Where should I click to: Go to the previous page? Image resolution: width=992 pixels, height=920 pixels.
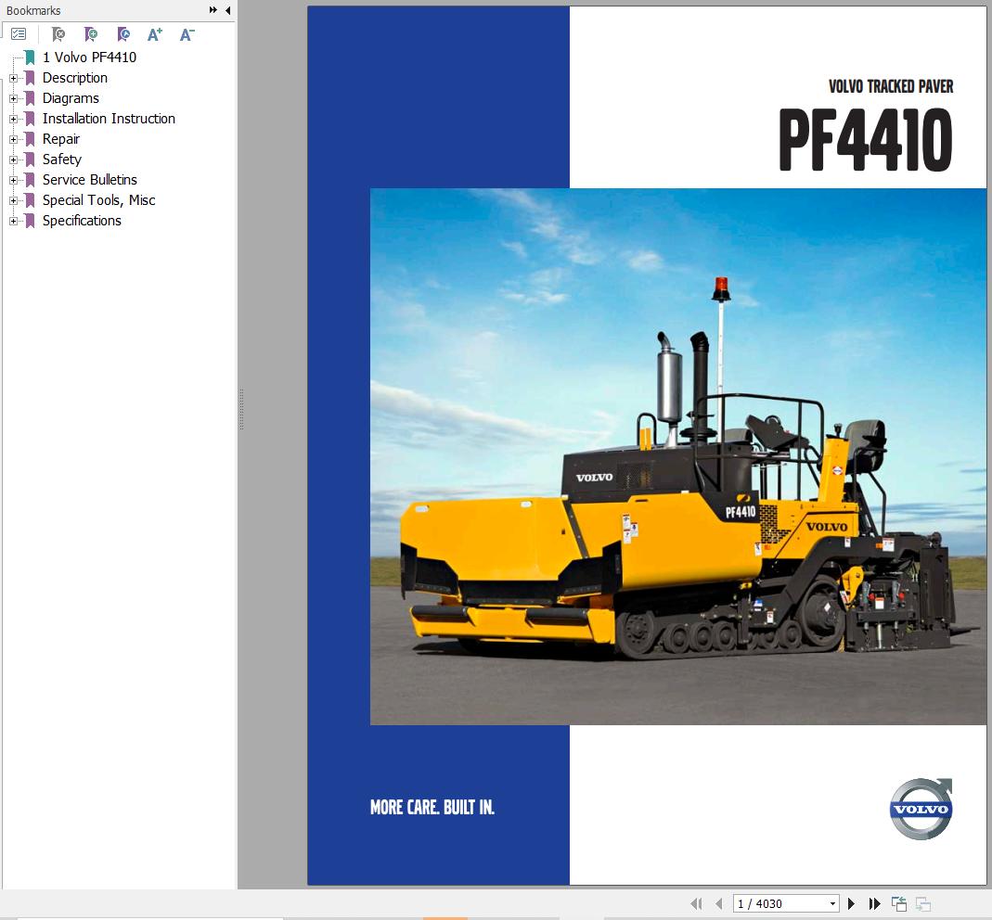[718, 903]
